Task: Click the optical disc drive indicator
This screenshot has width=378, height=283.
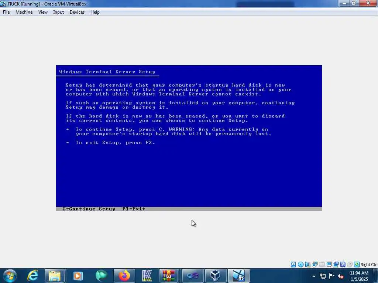Action: (x=300, y=265)
